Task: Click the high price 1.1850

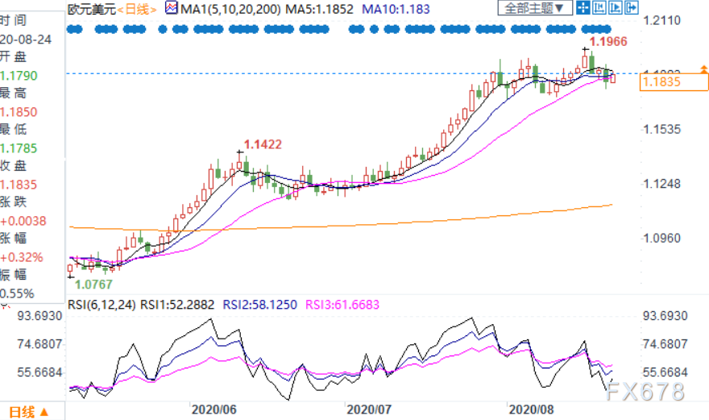Action: click(19, 112)
